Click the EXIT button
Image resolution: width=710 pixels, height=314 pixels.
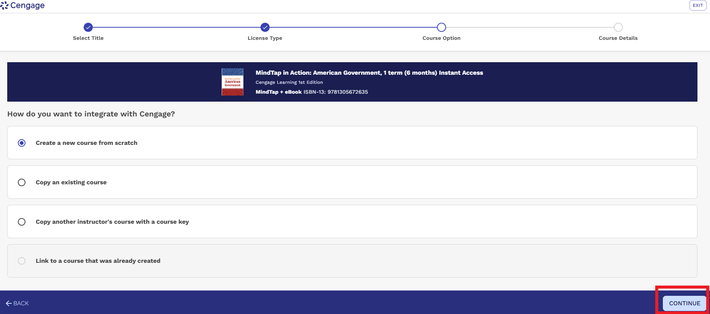click(x=698, y=5)
